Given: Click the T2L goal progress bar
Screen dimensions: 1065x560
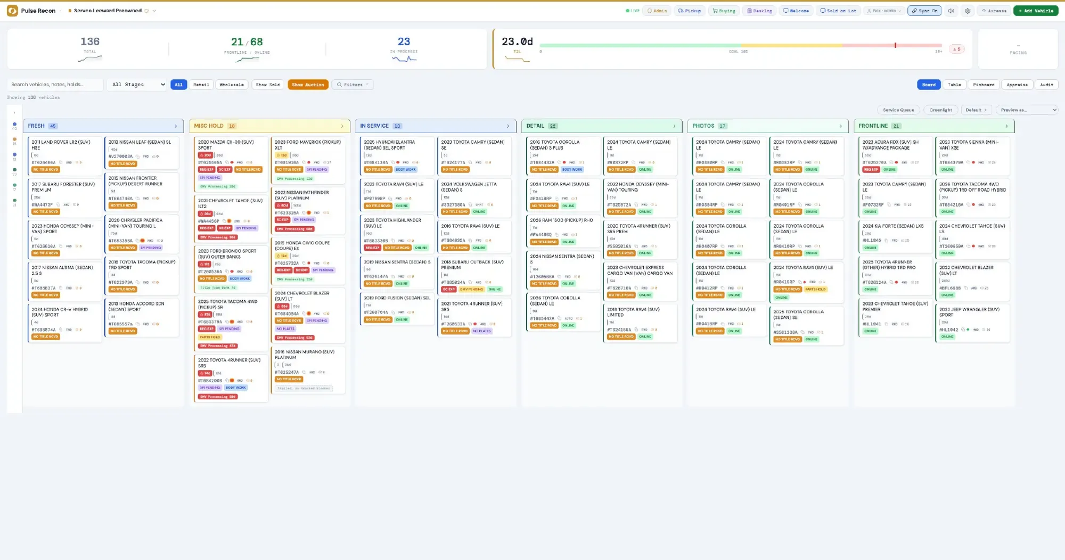Looking at the screenshot, I should [740, 46].
